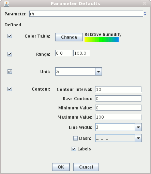Click the dash pattern preview in Dash combo

[x=115, y=138]
